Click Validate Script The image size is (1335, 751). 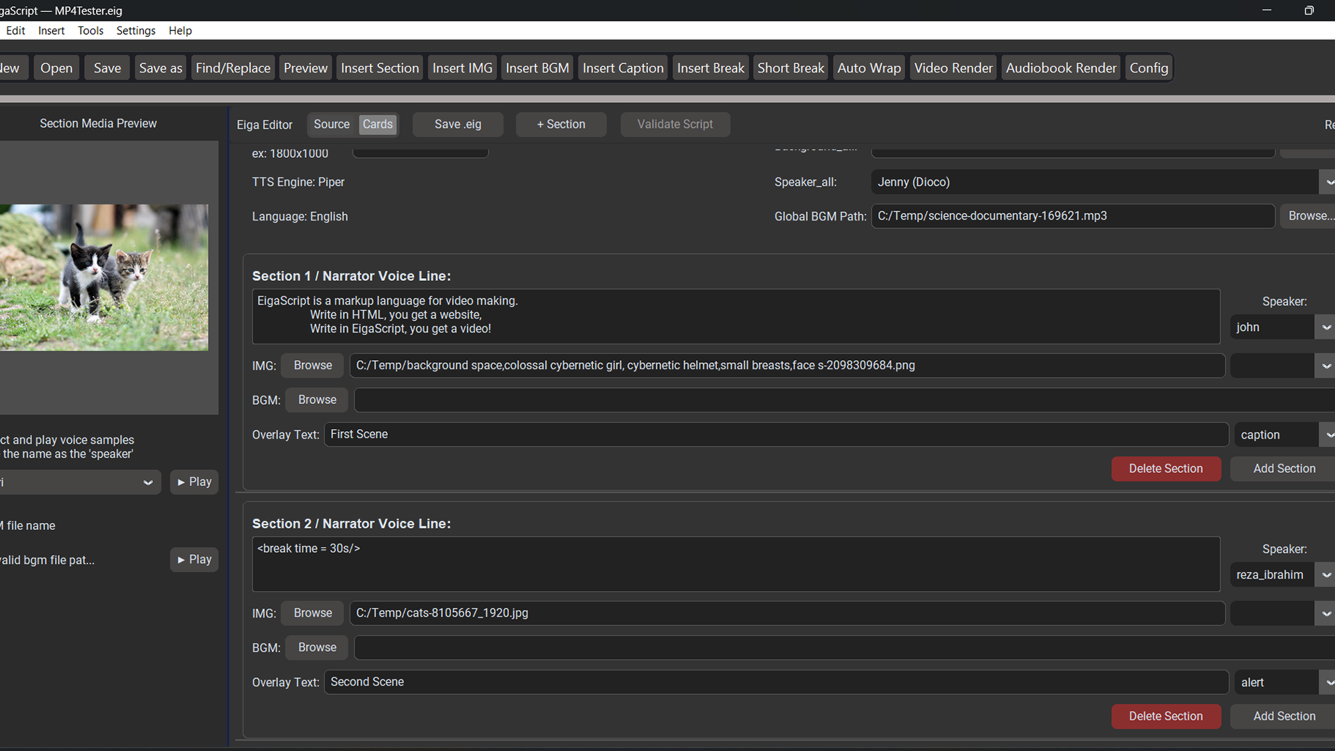coord(674,124)
